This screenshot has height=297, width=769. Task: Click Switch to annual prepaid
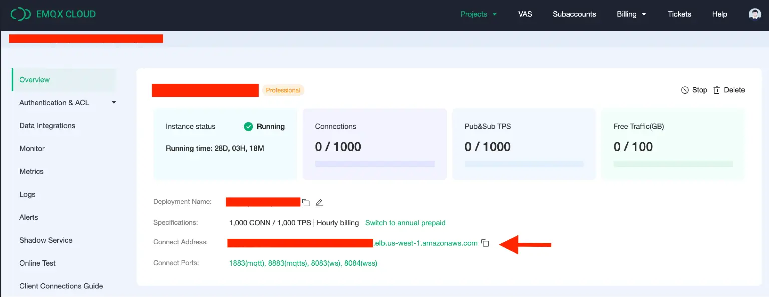pyautogui.click(x=405, y=223)
